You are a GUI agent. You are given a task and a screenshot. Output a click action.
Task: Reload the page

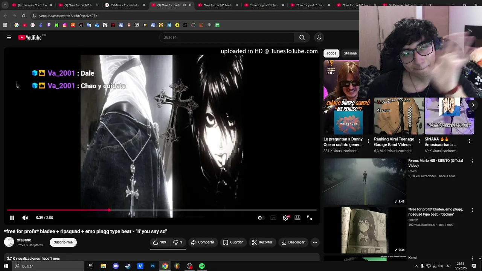tap(23, 16)
